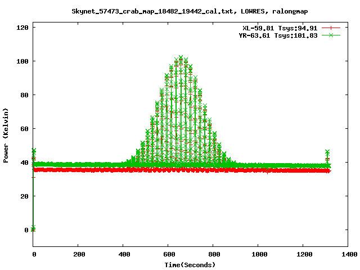Viewport: 360px width, 270px height.
Task: Click the y-axis tick label 120
Action: point(22,28)
